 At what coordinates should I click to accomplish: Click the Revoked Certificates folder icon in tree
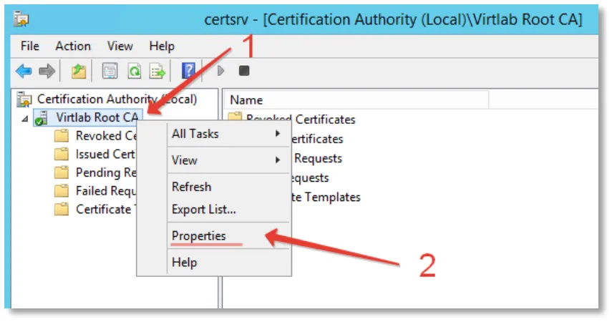(x=62, y=136)
